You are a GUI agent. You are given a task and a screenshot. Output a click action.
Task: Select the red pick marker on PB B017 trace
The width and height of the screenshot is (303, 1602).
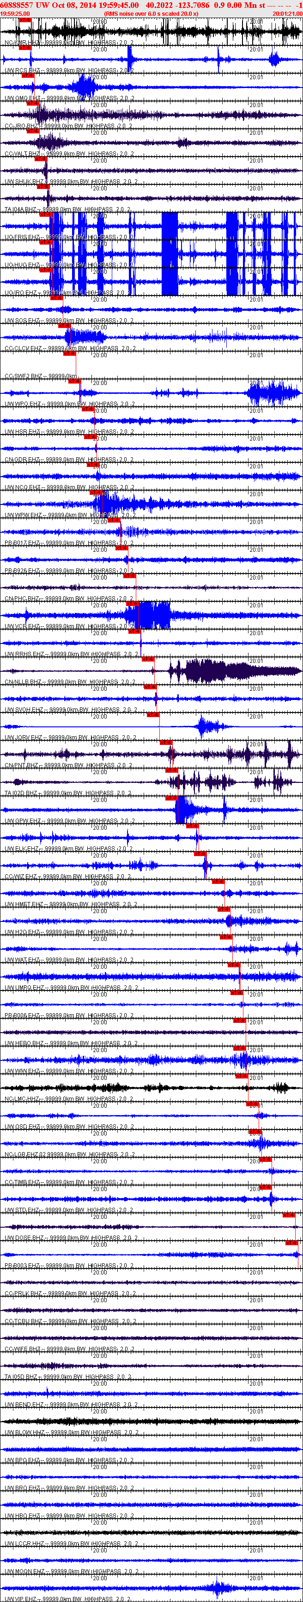coord(114,520)
